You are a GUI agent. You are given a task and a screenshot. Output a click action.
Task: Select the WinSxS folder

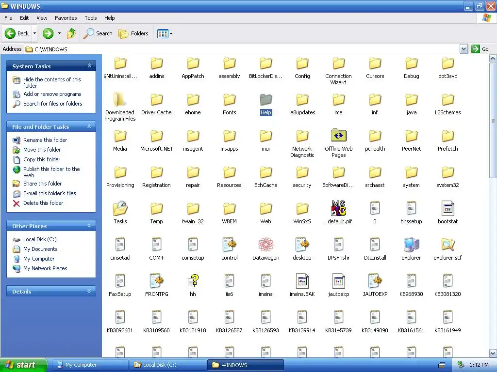point(302,209)
